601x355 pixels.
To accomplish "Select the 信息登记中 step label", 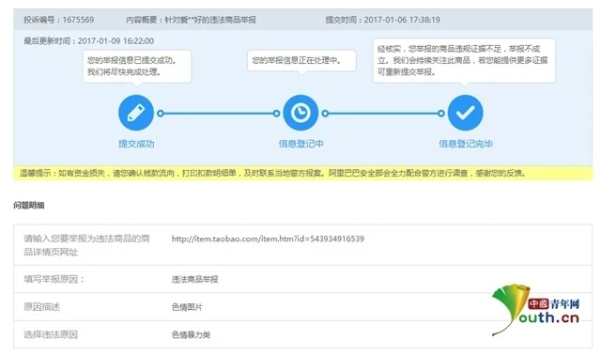I will coord(300,144).
